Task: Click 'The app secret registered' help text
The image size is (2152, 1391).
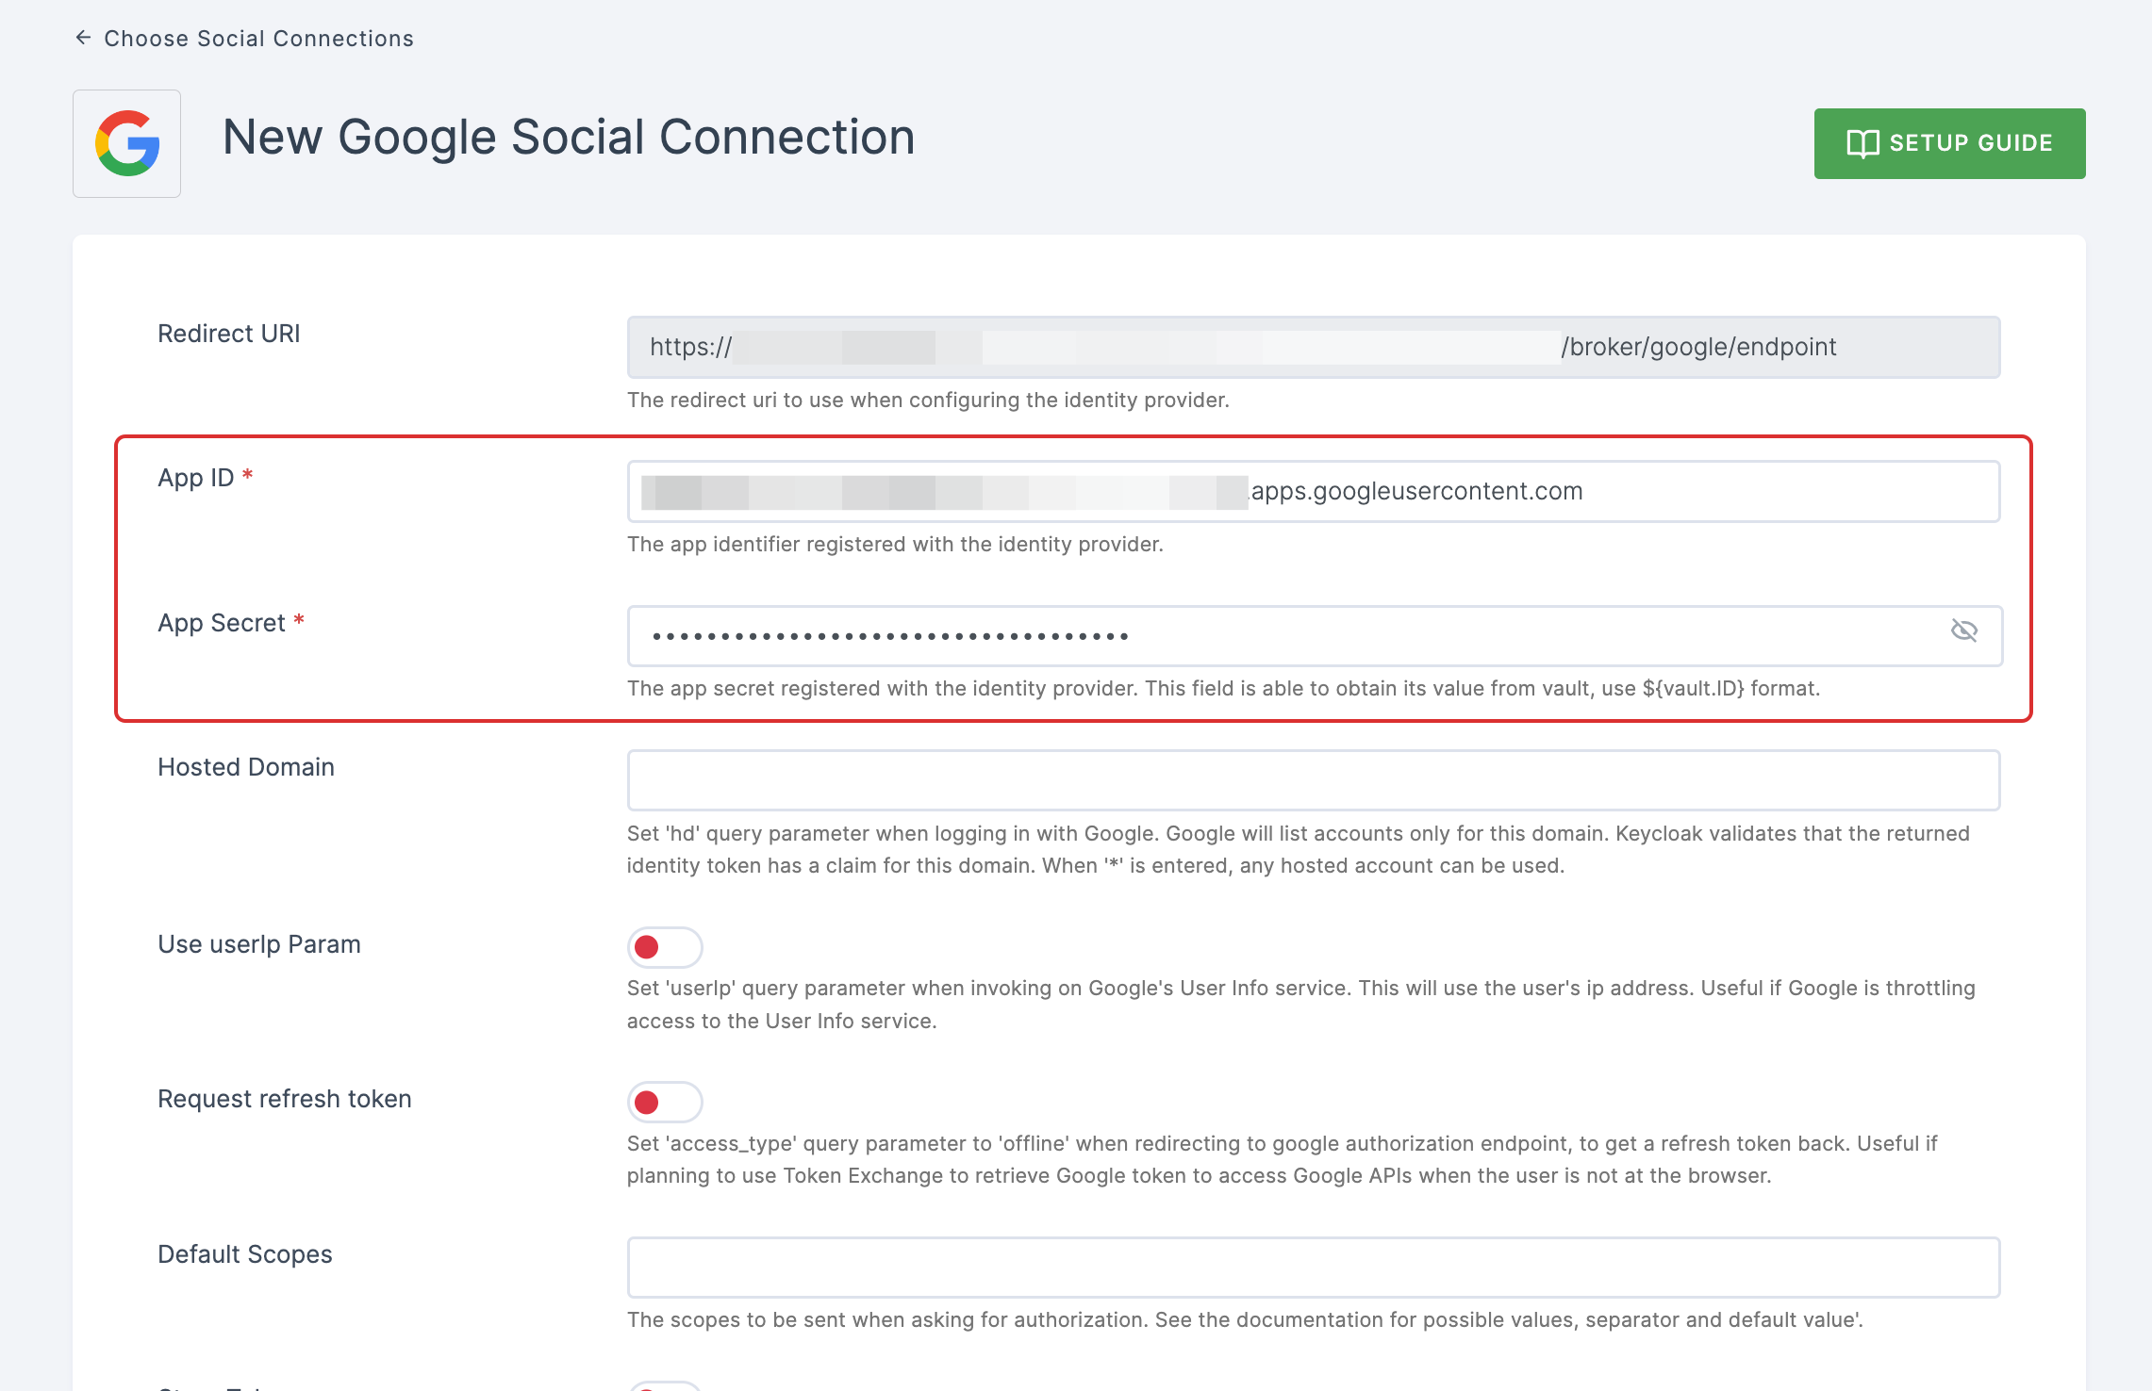Action: coord(1223,688)
